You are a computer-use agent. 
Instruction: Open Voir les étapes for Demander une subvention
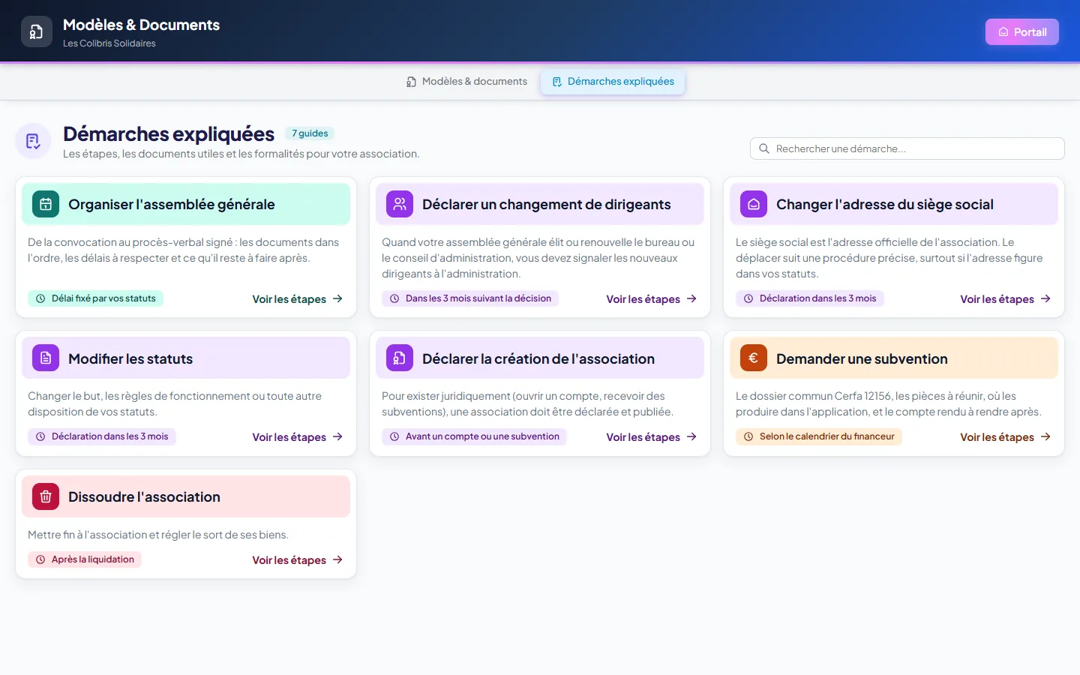(1006, 437)
